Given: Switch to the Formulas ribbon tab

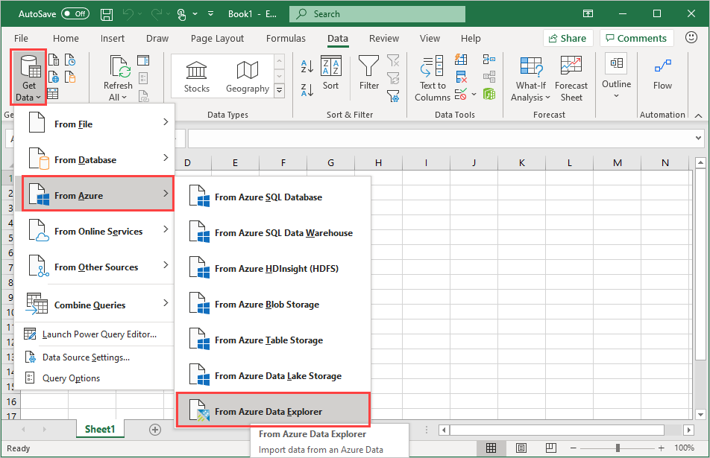Looking at the screenshot, I should [x=286, y=38].
